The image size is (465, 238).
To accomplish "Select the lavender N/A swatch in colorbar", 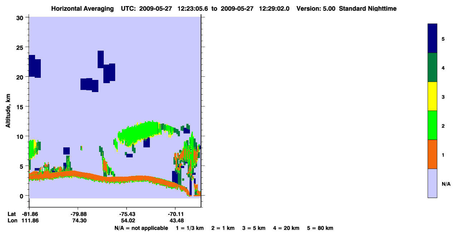I will (x=432, y=183).
